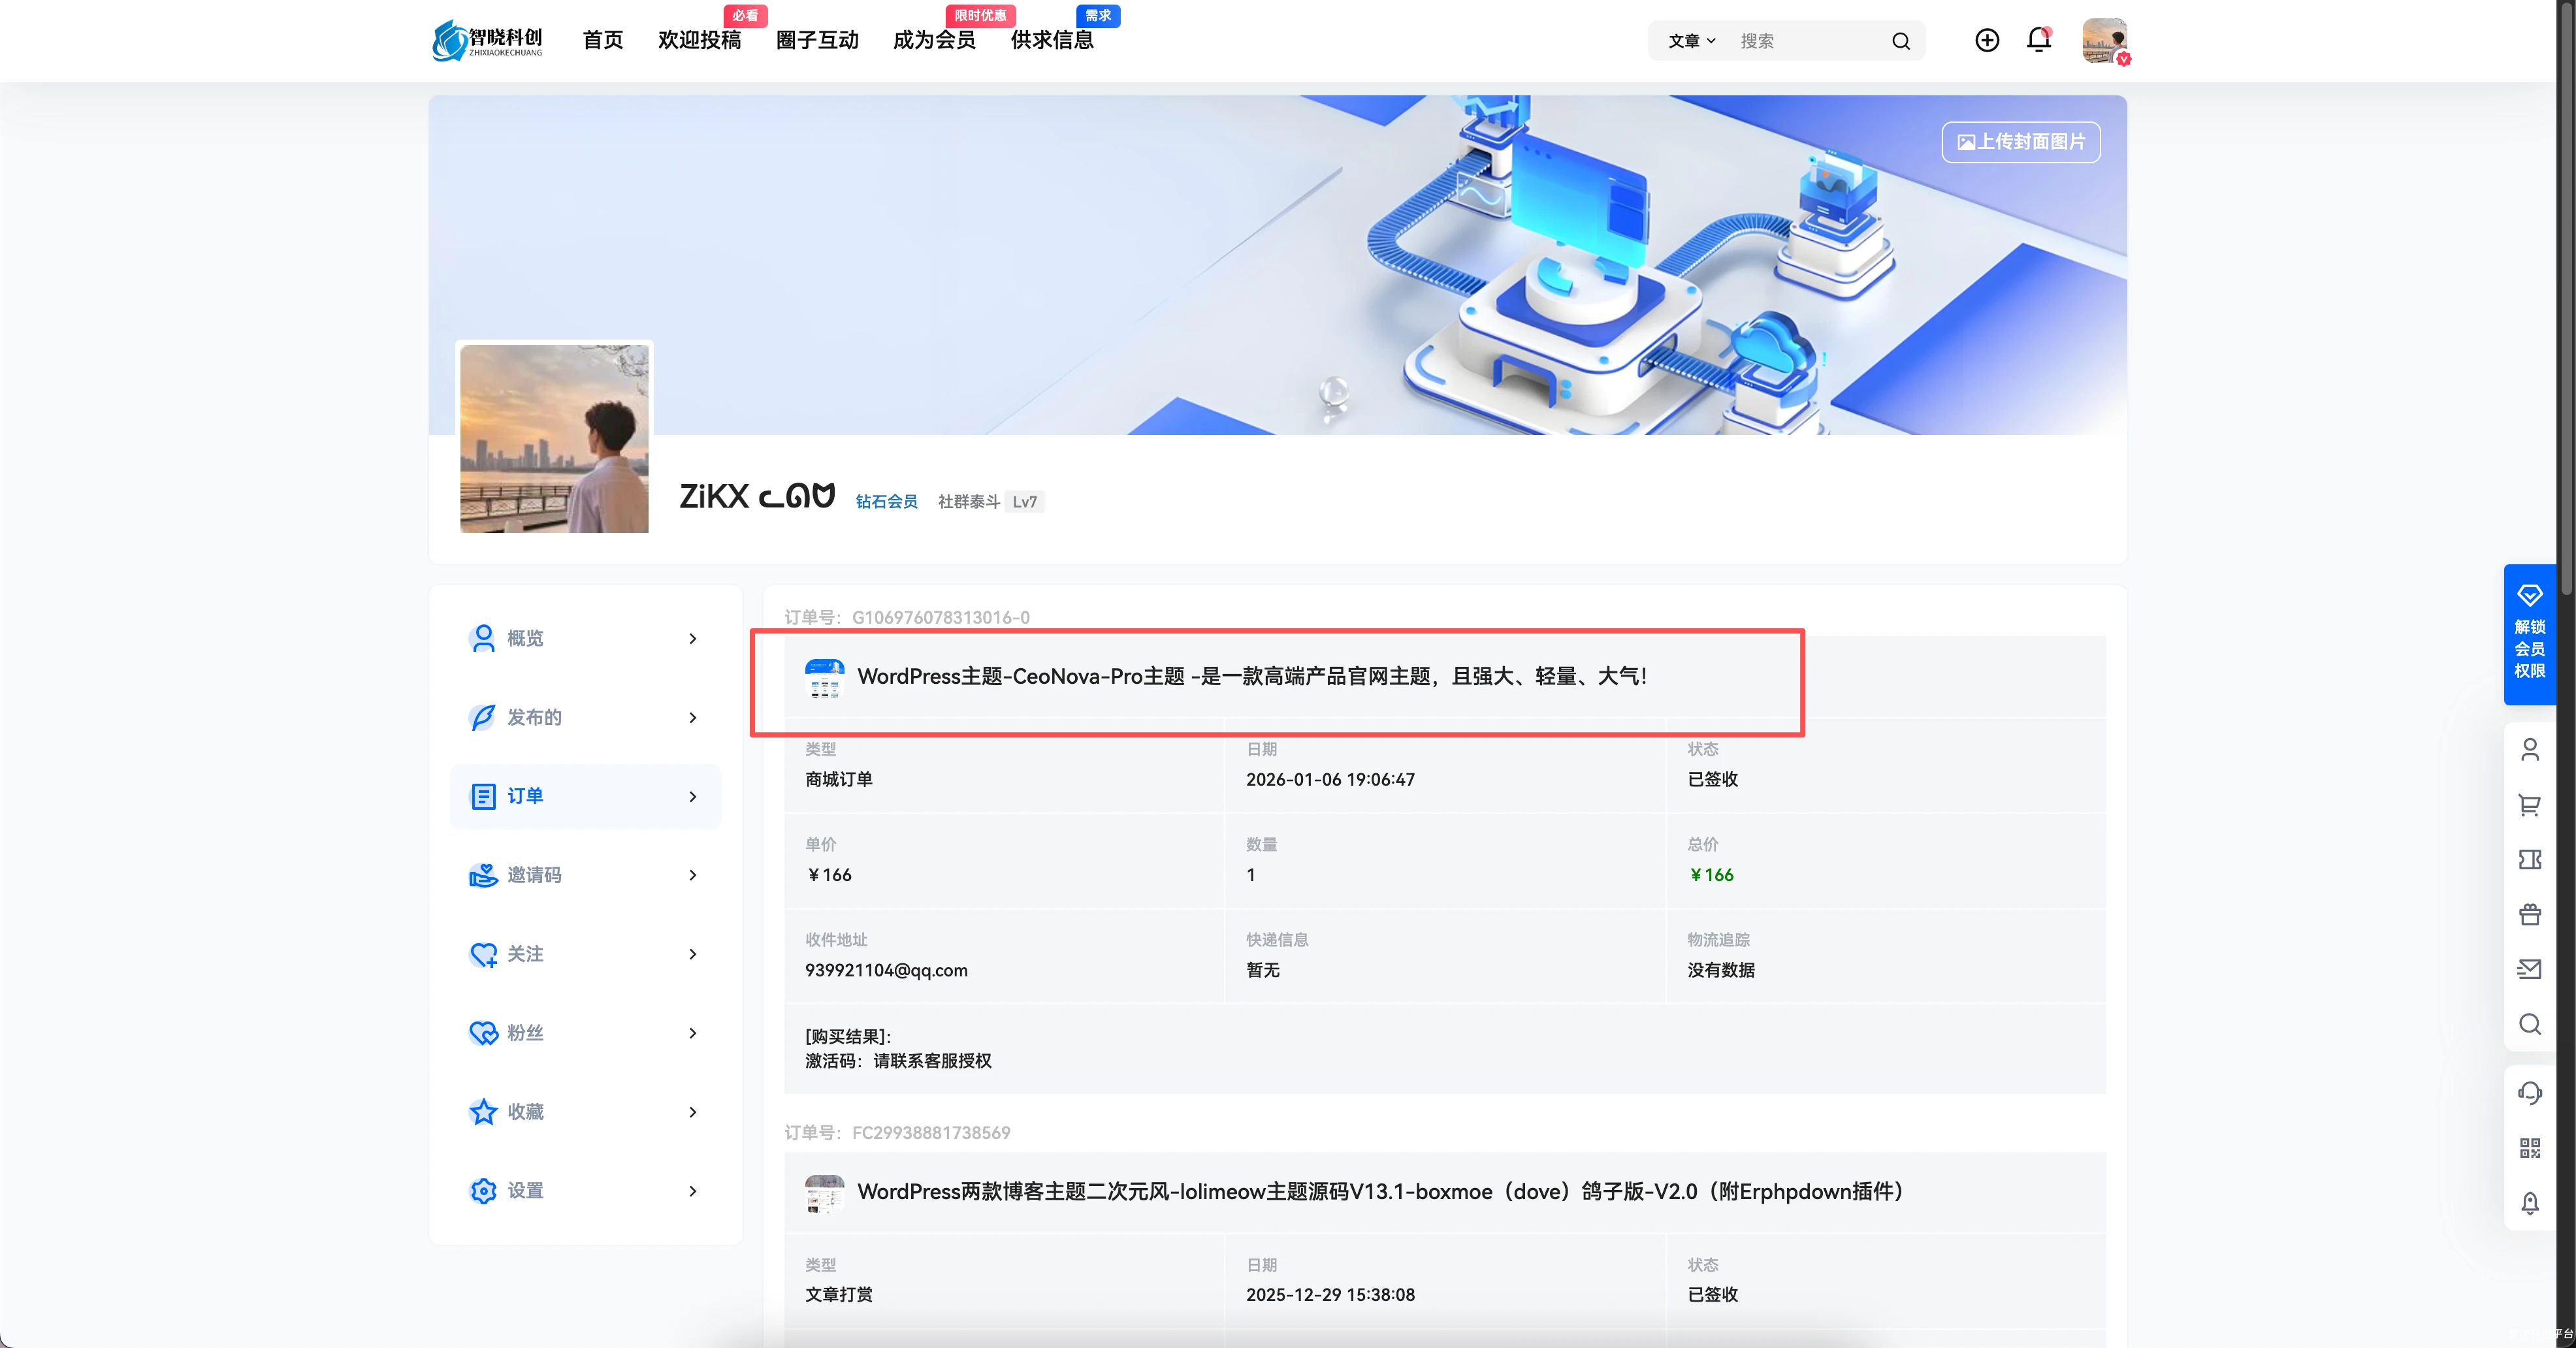Switch to the 圈子互动 menu item
The width and height of the screenshot is (2576, 1348).
pos(817,40)
